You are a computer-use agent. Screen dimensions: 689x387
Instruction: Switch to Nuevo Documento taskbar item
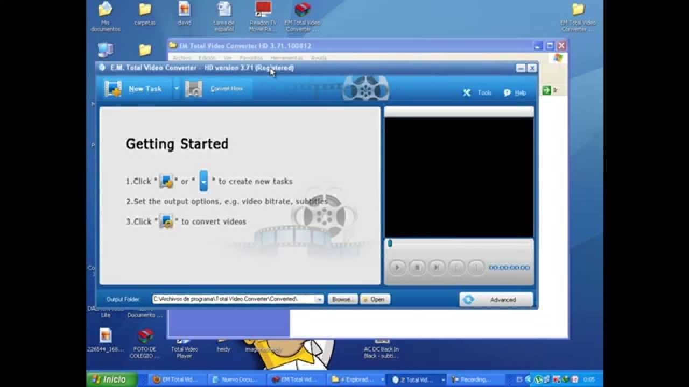(x=237, y=379)
